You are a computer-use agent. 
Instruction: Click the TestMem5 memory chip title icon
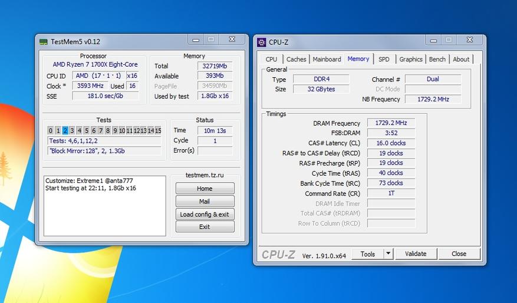click(43, 41)
